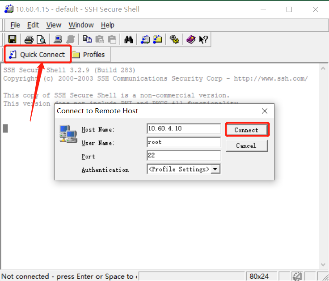Viewport: 329px width, 281px height.
Task: Open Settings gears toolbar icon
Action: 174,39
